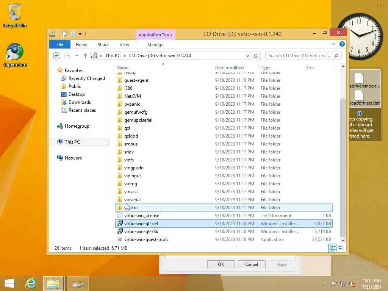Open the Public folder in sidebar

75,86
